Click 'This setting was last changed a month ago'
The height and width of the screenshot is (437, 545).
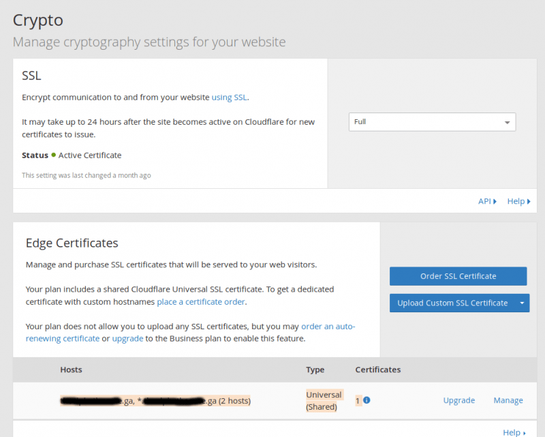(x=87, y=175)
